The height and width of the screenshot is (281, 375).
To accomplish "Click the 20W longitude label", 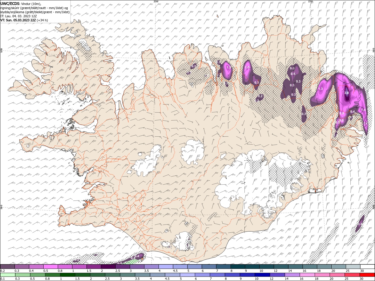I will click(x=156, y=1).
